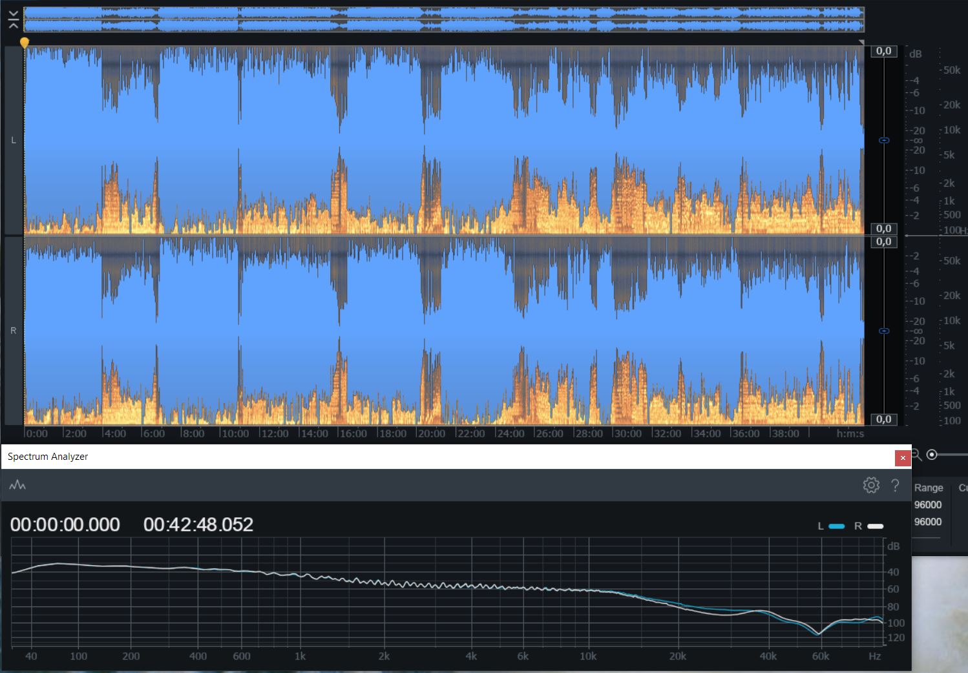Click the 34:00 mark on the time ruler
Viewport: 968px width, 673px height.
click(x=707, y=433)
